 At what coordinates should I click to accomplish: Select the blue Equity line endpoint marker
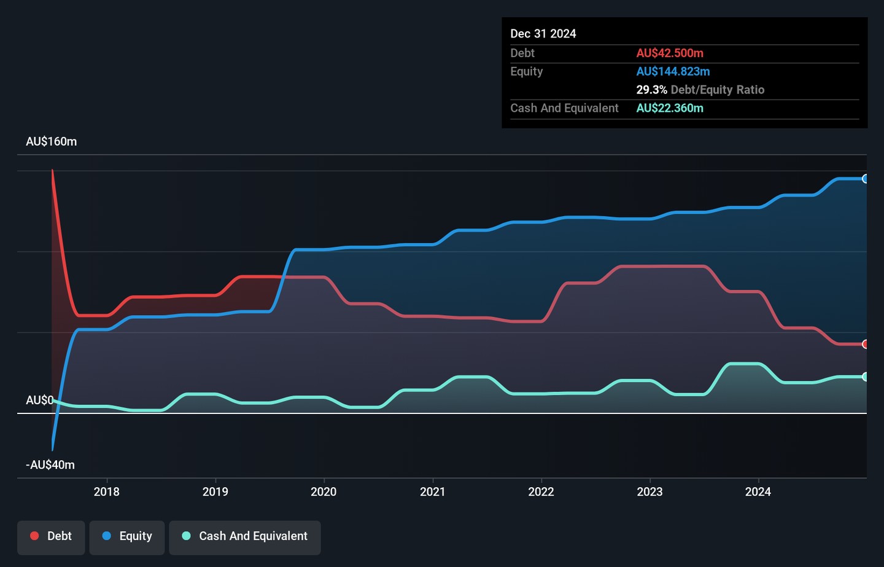(x=865, y=179)
